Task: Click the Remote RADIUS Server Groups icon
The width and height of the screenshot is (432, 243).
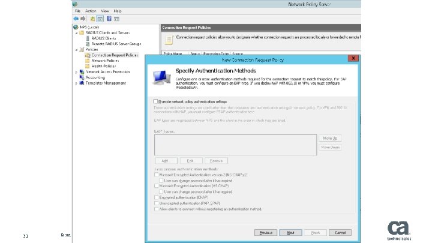Action: [x=88, y=44]
